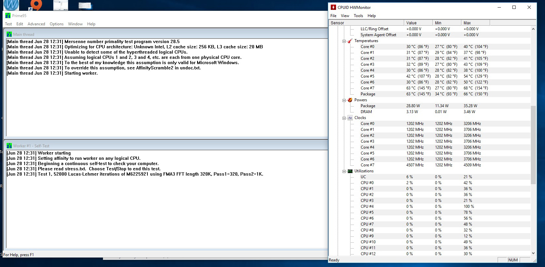Click the HWMonitor vertical scrollbar thumb
545x267 pixels.
[x=533, y=145]
